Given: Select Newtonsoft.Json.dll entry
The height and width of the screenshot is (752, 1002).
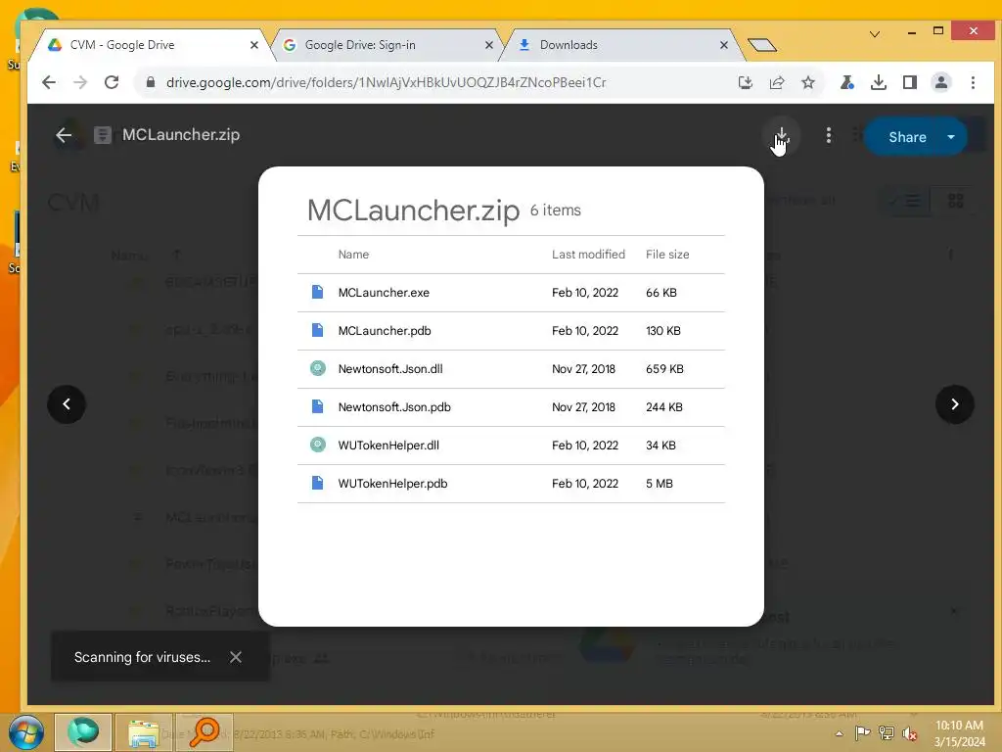Looking at the screenshot, I should click(x=511, y=369).
